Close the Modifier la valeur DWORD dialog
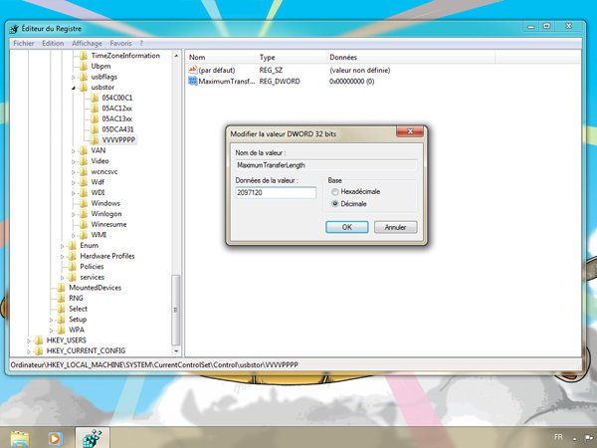The image size is (597, 448). tap(410, 131)
